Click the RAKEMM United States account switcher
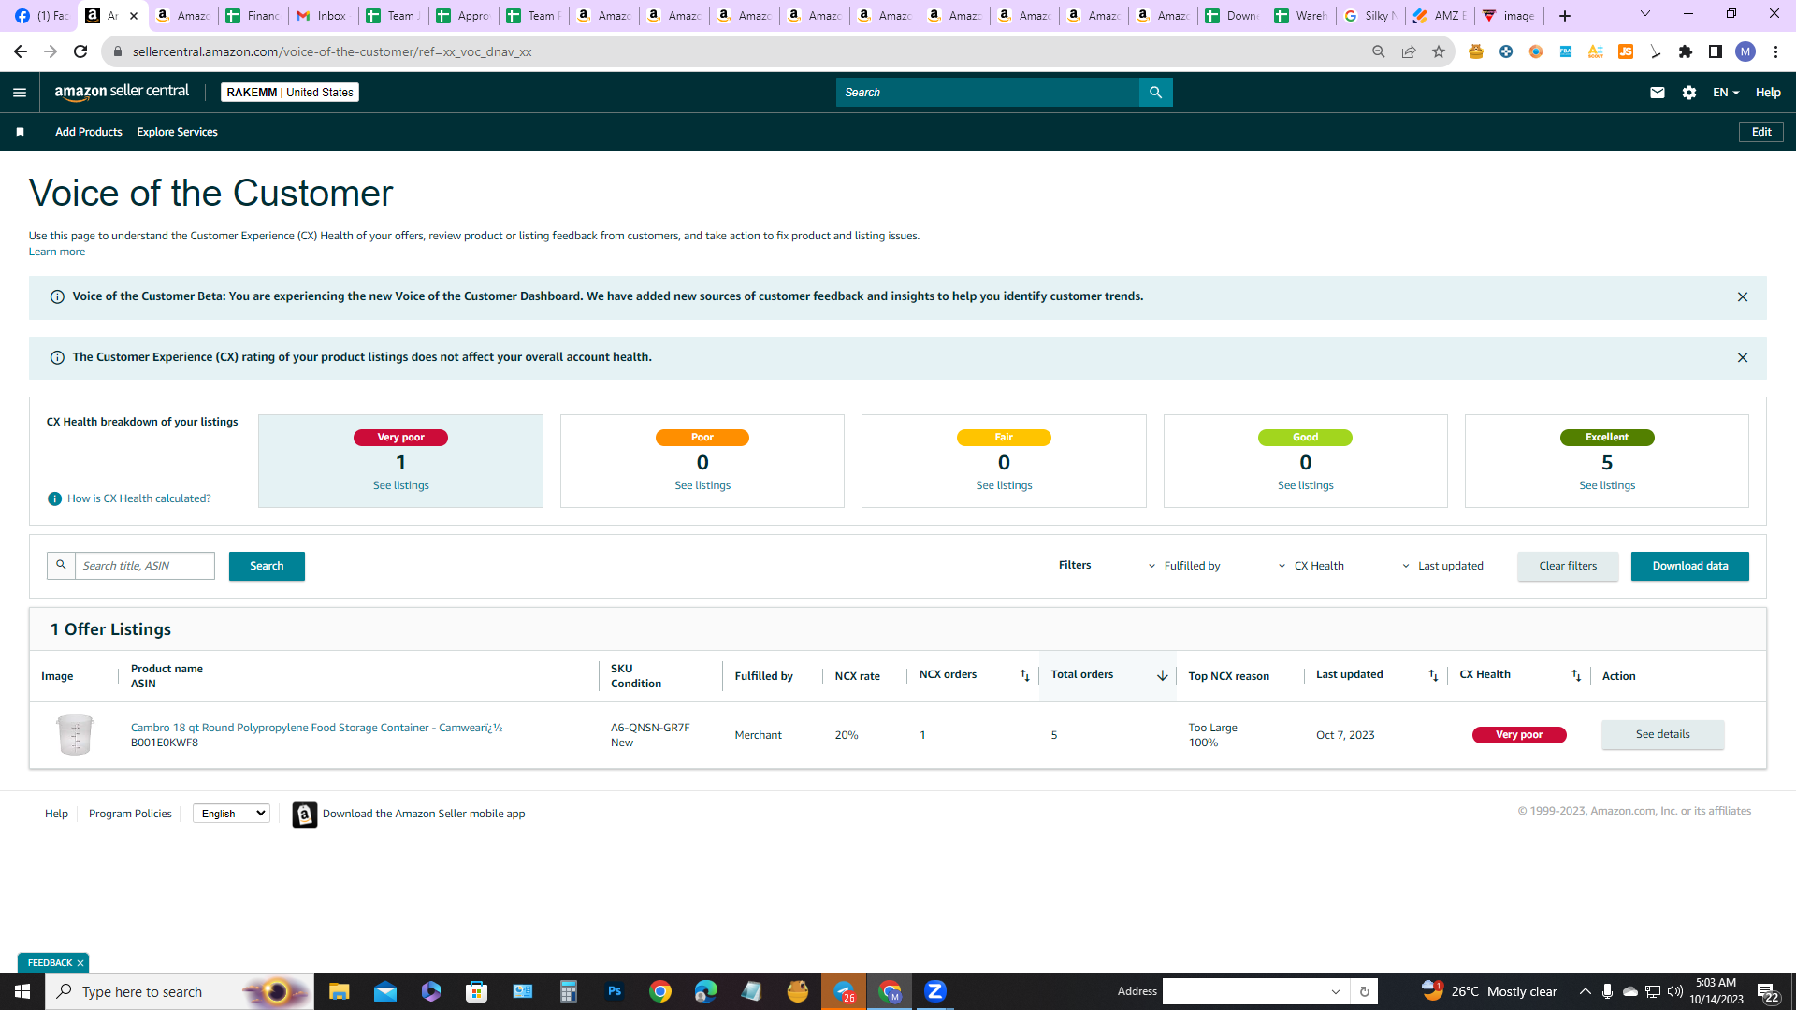 click(x=290, y=92)
